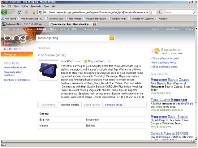Click the Bing logo
Image resolution: width=198 pixels, height=148 pixels.
(x=15, y=38)
